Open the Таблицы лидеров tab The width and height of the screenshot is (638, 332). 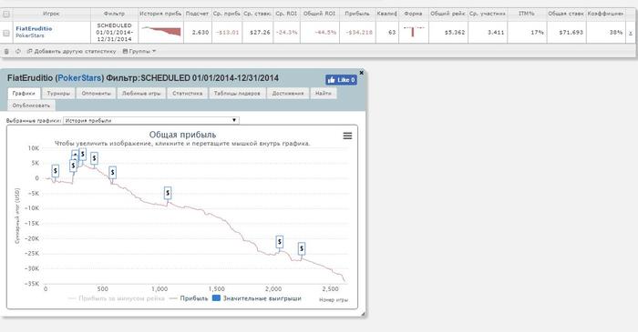[x=237, y=94]
